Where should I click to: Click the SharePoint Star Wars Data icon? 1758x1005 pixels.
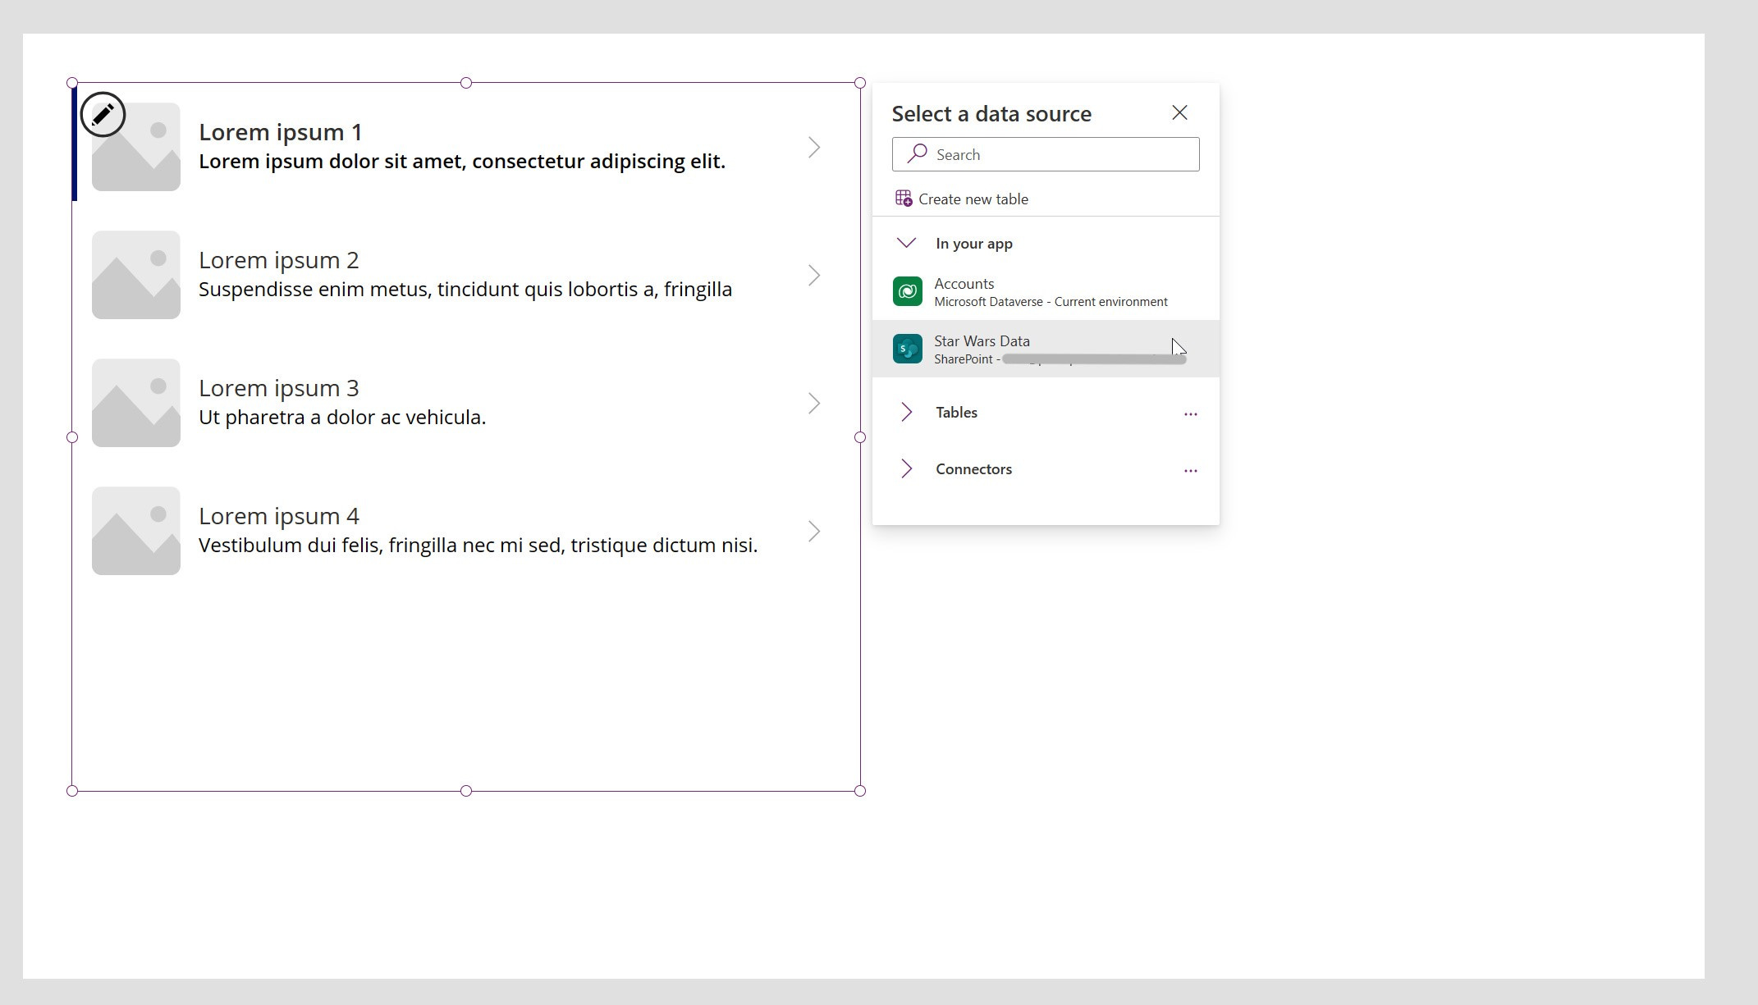click(907, 349)
